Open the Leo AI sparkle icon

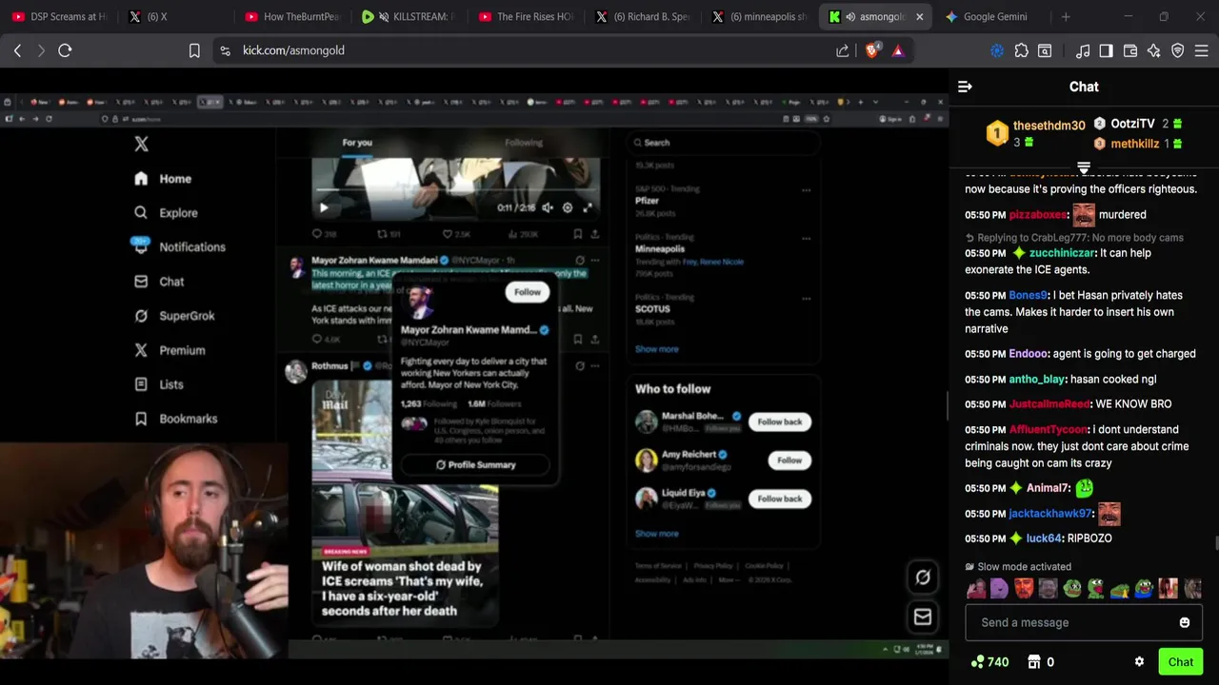click(1154, 50)
